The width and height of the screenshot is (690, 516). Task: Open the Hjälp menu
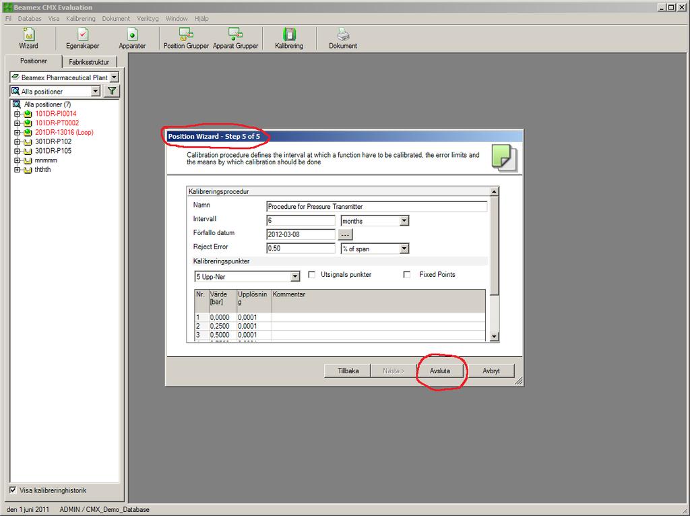click(201, 18)
